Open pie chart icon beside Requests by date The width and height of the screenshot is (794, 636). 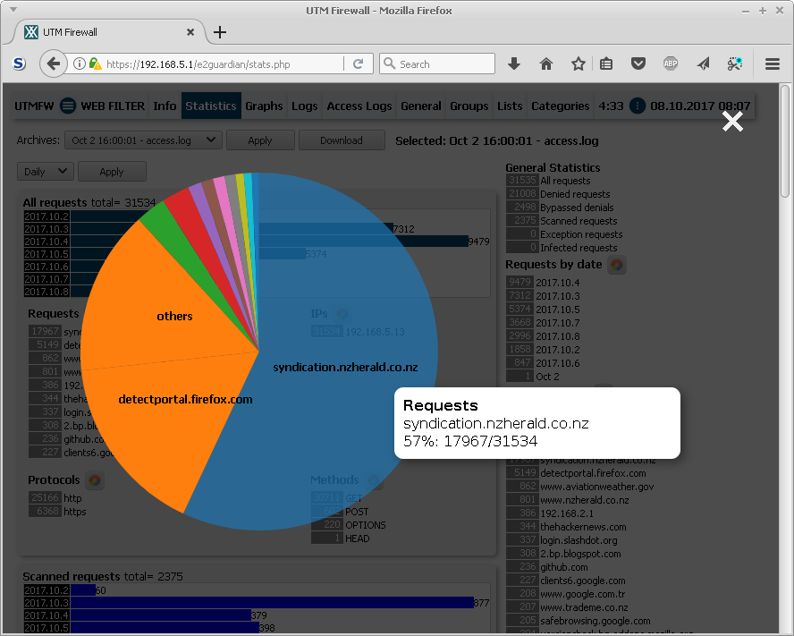click(616, 265)
